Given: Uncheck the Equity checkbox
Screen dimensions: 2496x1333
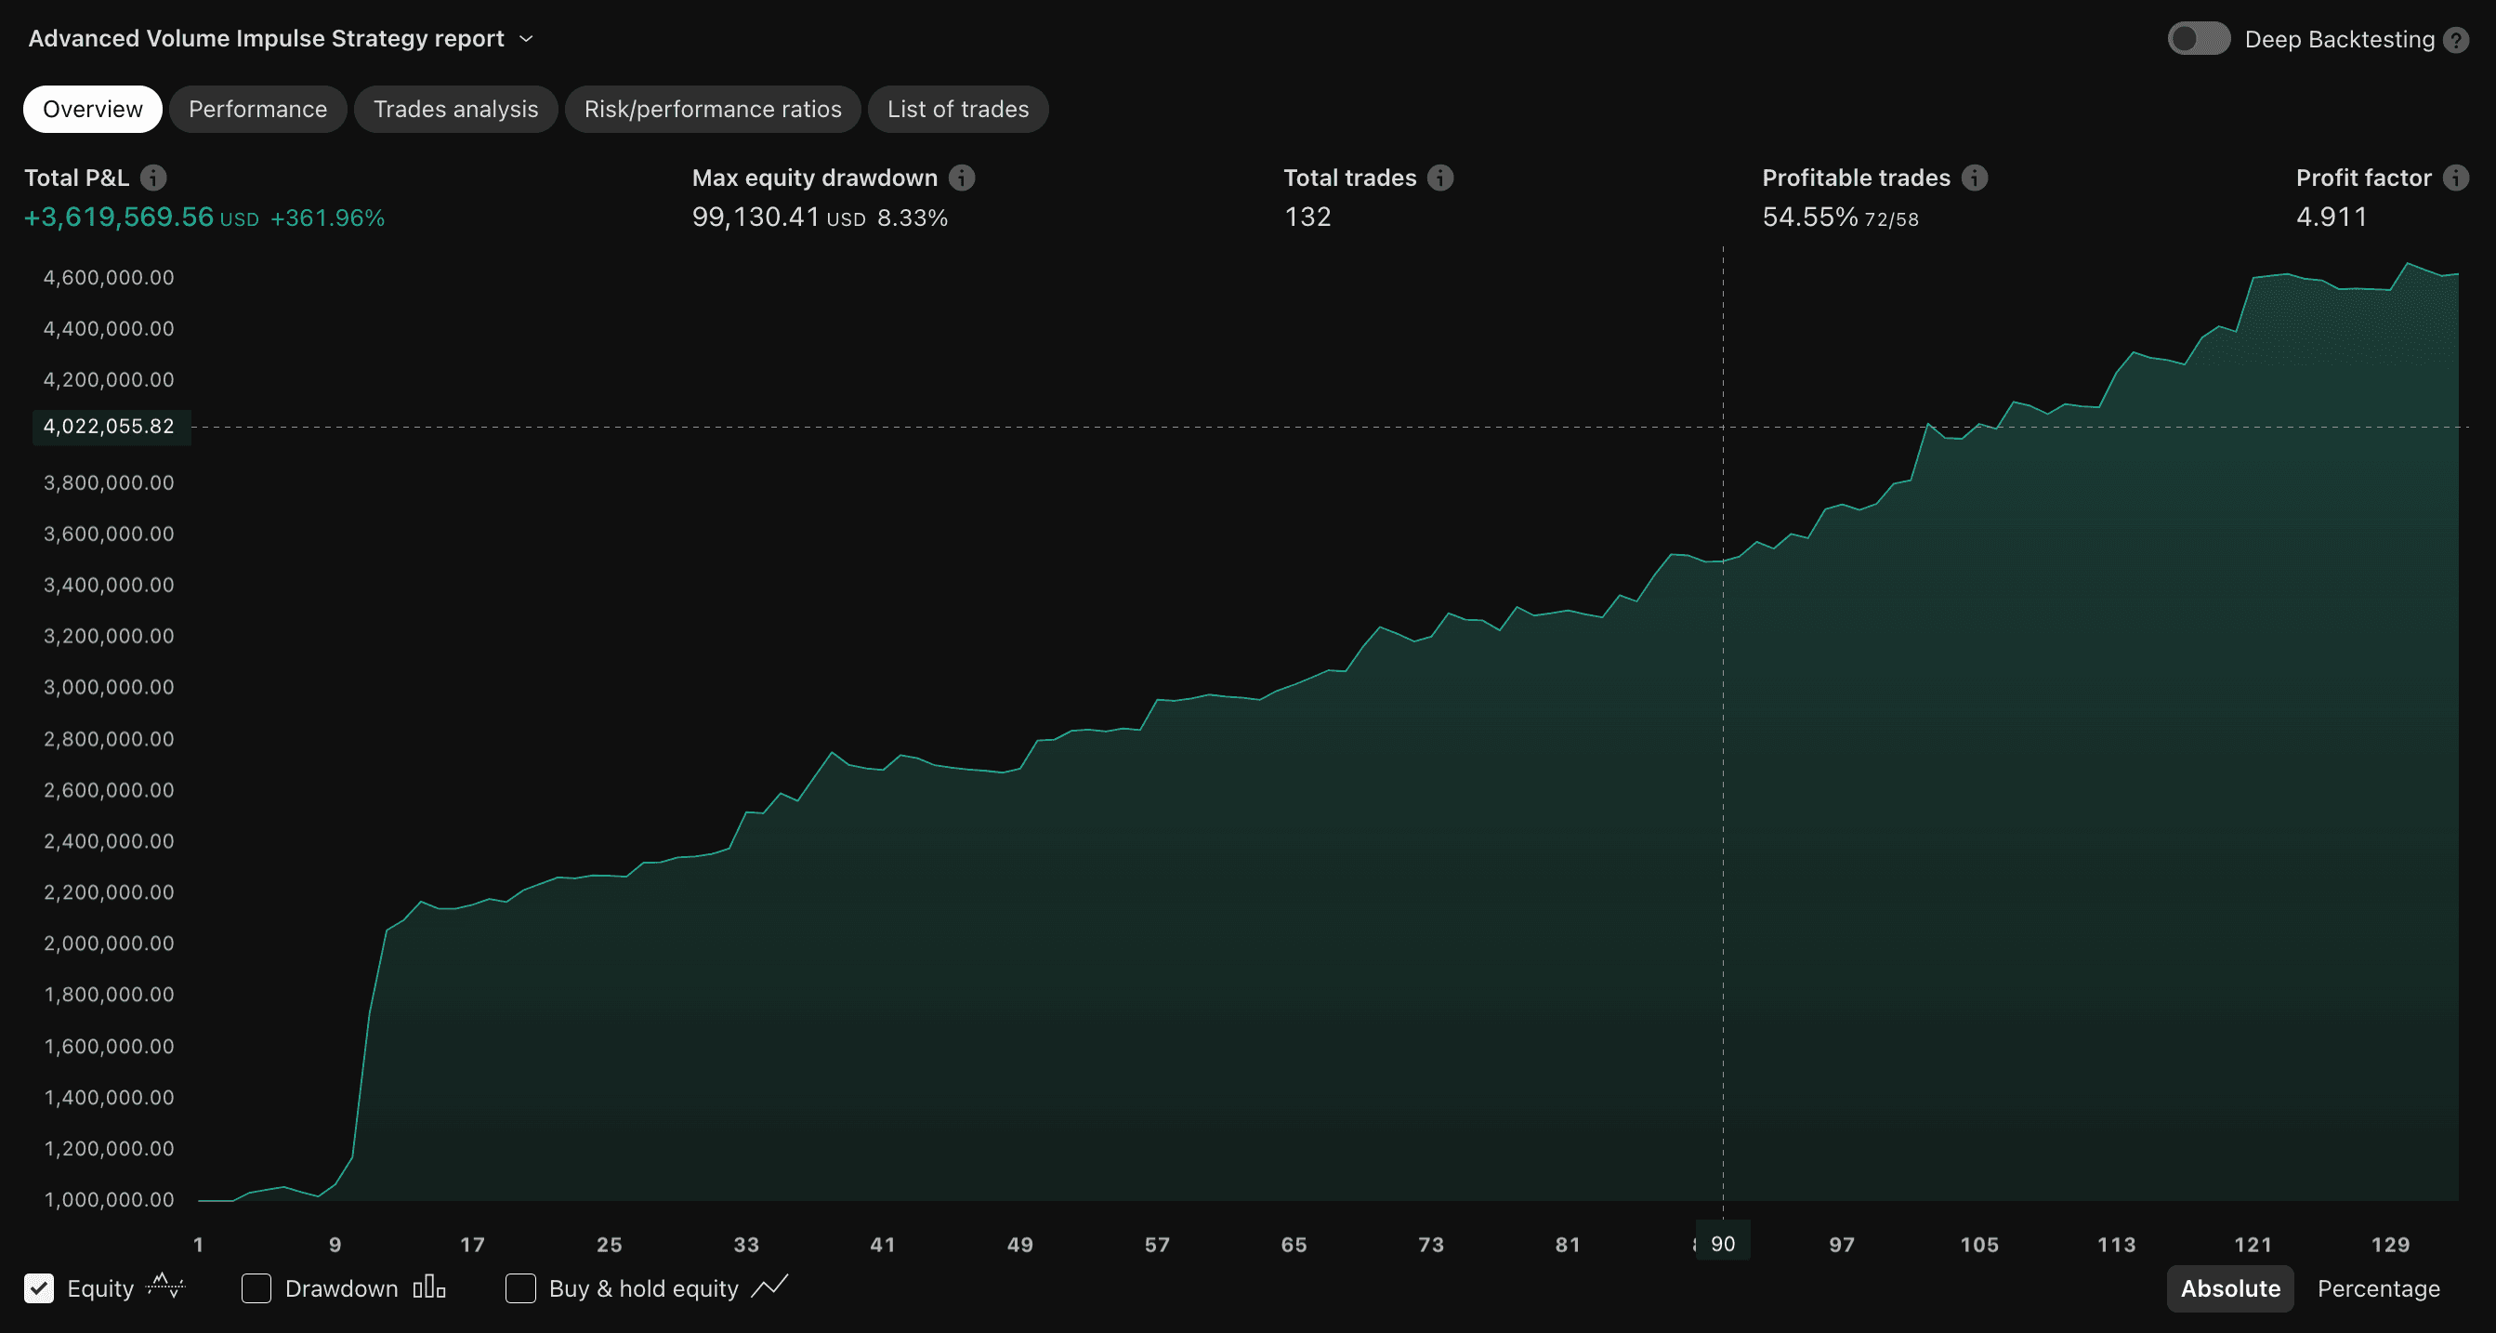Looking at the screenshot, I should click(x=39, y=1288).
